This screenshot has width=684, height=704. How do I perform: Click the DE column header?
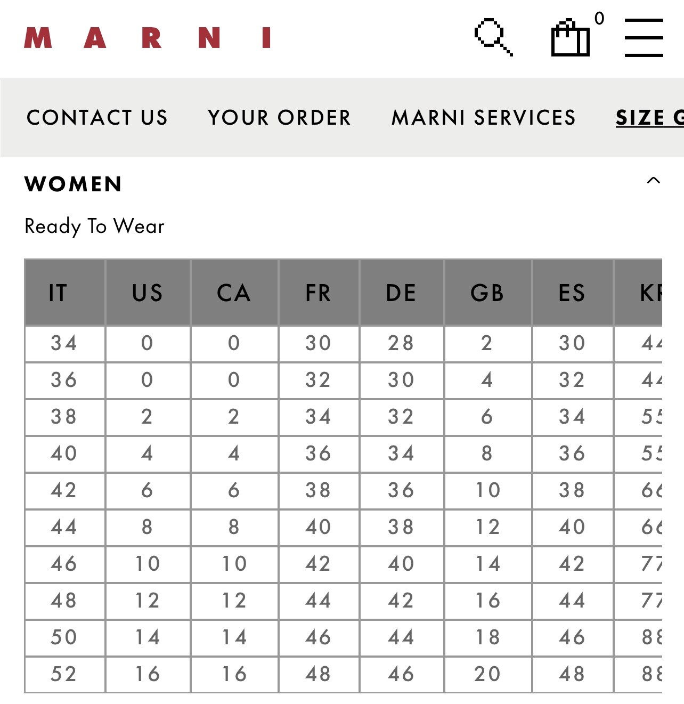coord(401,293)
